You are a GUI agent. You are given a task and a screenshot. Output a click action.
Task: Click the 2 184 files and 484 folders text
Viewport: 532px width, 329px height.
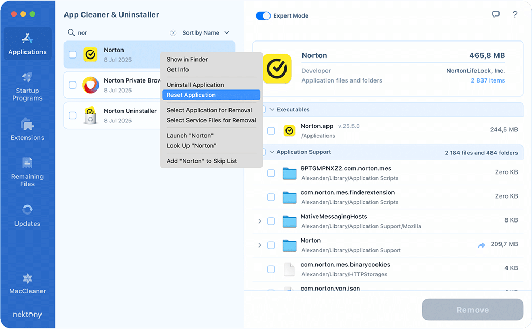(x=481, y=153)
